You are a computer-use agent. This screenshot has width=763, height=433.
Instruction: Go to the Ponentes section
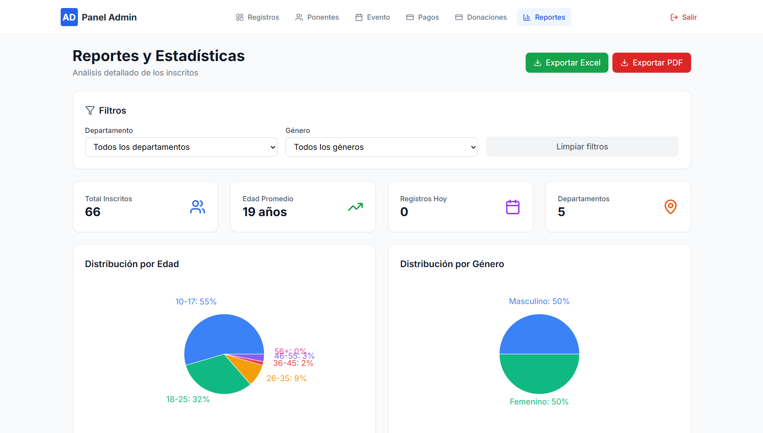pyautogui.click(x=317, y=17)
